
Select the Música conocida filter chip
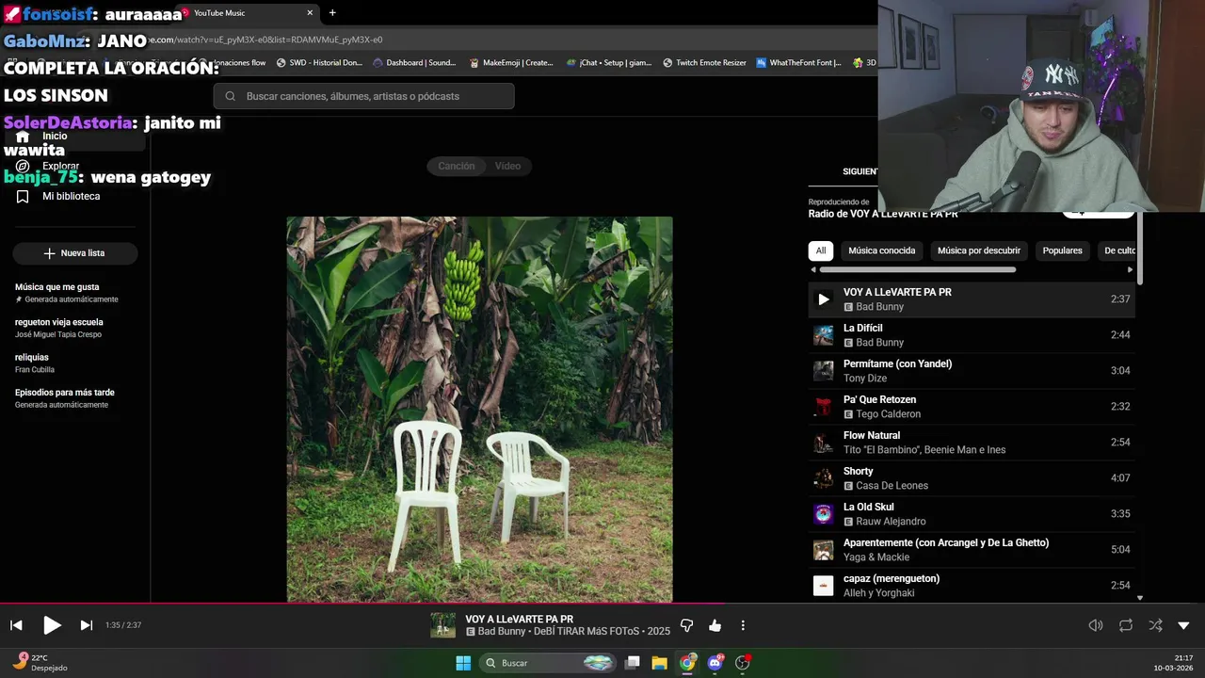(x=881, y=250)
